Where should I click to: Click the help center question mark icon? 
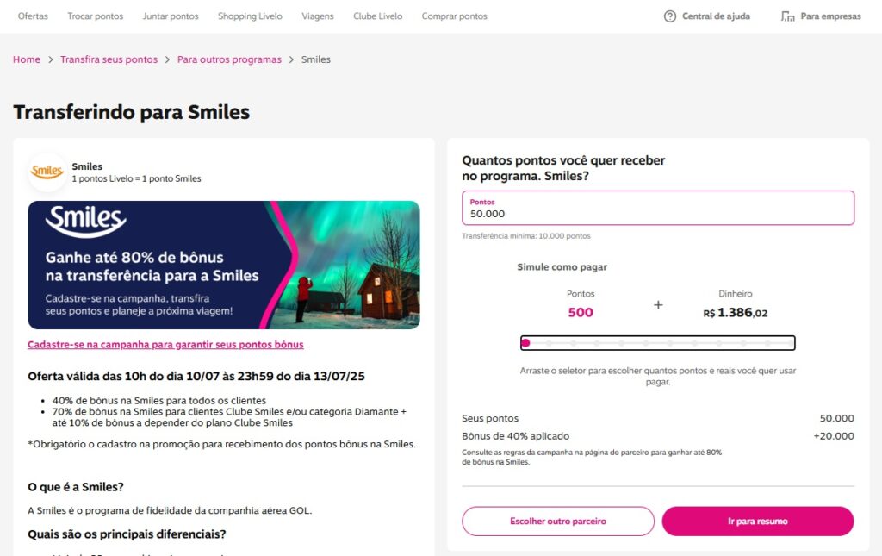tap(670, 16)
